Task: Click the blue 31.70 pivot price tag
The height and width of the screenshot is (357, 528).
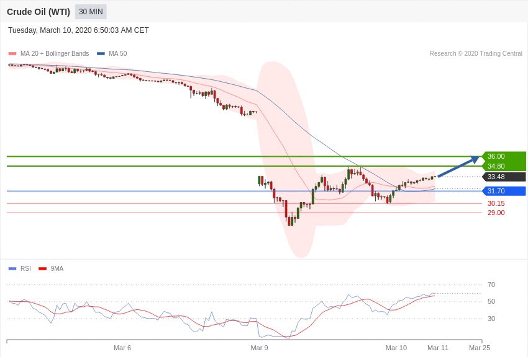Action: click(503, 191)
